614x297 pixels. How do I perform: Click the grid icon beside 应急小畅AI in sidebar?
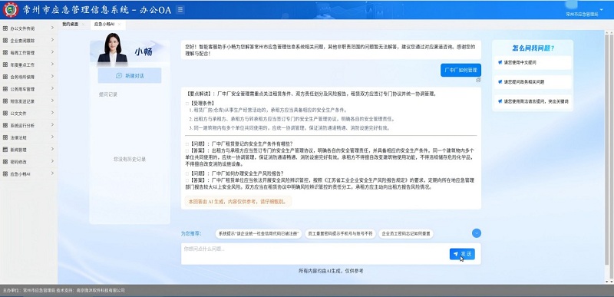5,173
